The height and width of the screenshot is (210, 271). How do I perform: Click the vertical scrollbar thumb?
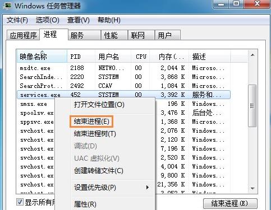(252, 106)
